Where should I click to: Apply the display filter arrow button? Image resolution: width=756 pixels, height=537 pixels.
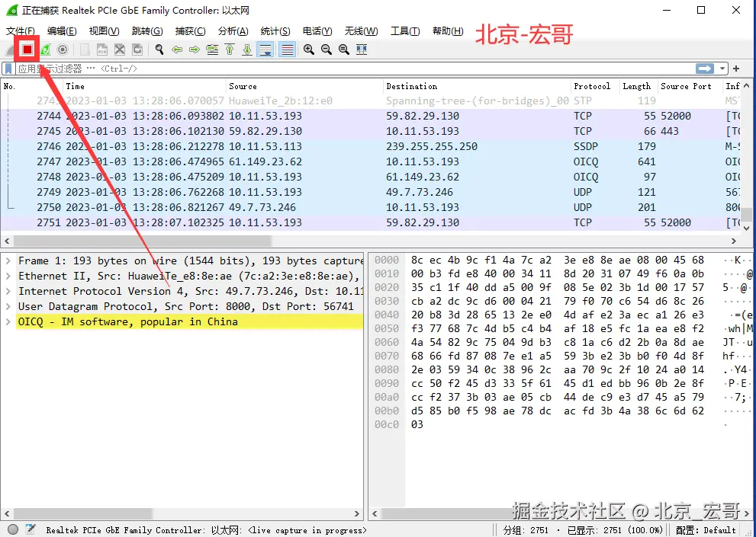[705, 69]
